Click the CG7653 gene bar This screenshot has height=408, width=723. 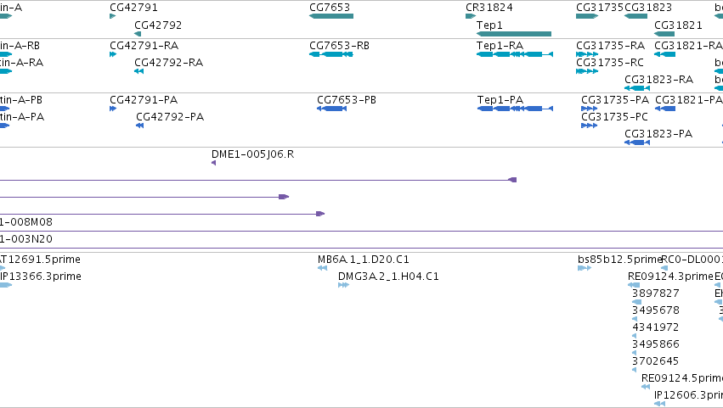coord(331,16)
